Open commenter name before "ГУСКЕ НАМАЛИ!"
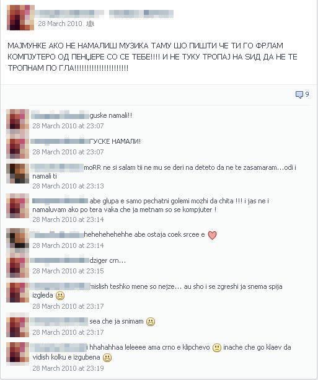This screenshot has width=318, height=380. [x=60, y=141]
